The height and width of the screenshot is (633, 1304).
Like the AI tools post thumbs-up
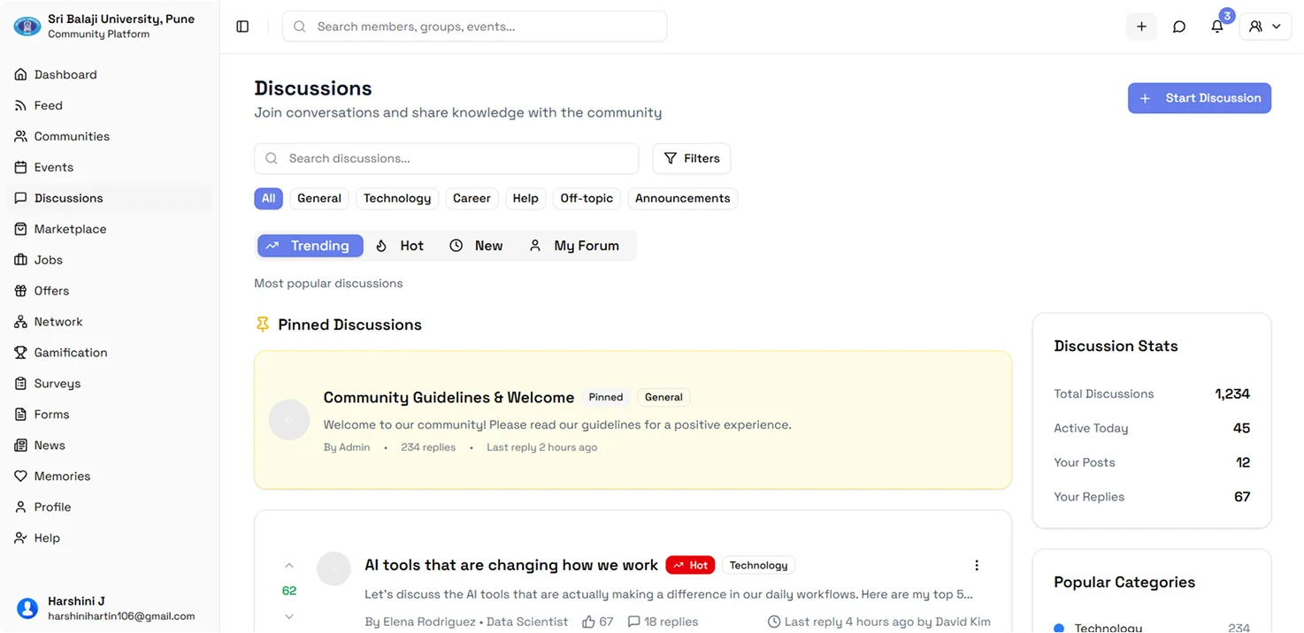coord(588,622)
